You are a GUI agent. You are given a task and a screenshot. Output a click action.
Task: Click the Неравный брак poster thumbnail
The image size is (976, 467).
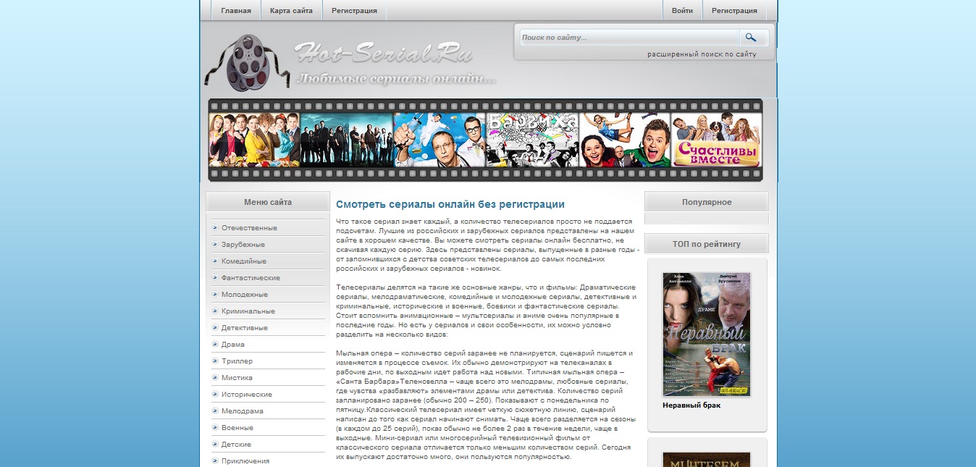point(707,335)
